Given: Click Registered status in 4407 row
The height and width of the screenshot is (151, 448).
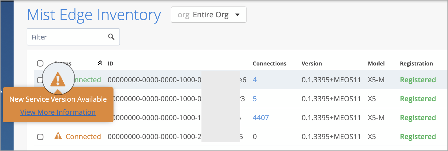Looking at the screenshot, I should (418, 118).
